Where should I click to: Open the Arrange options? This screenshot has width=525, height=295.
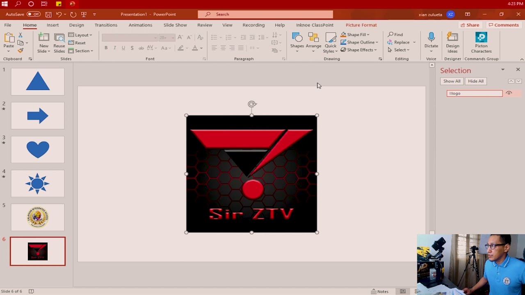pos(313,43)
